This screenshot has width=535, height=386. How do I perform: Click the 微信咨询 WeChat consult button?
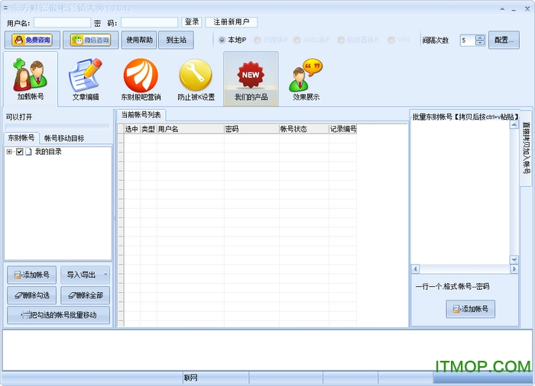click(x=90, y=40)
